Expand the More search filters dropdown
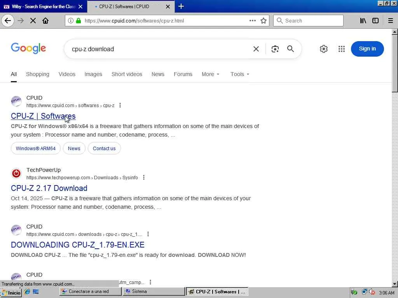This screenshot has height=298, width=398. tap(210, 74)
